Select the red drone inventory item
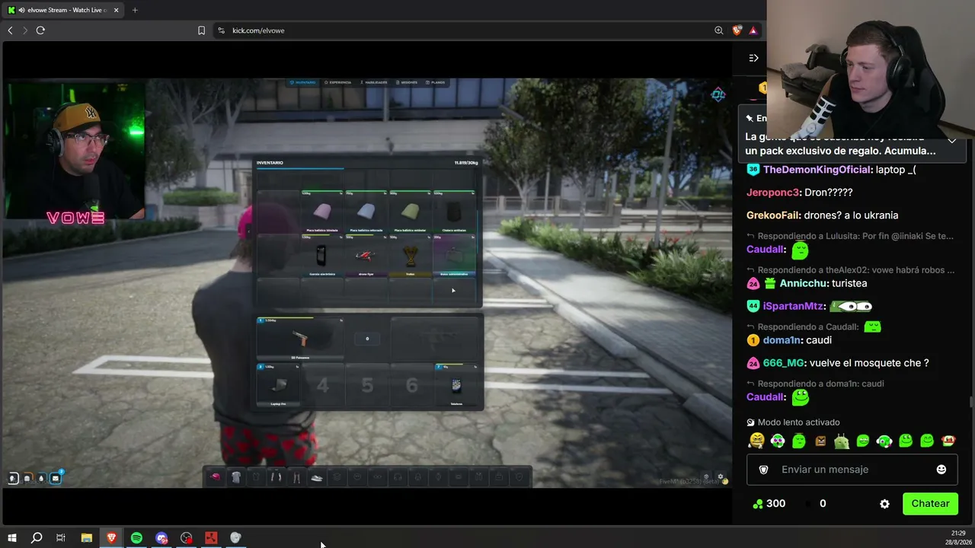This screenshot has height=548, width=975. coord(366,256)
